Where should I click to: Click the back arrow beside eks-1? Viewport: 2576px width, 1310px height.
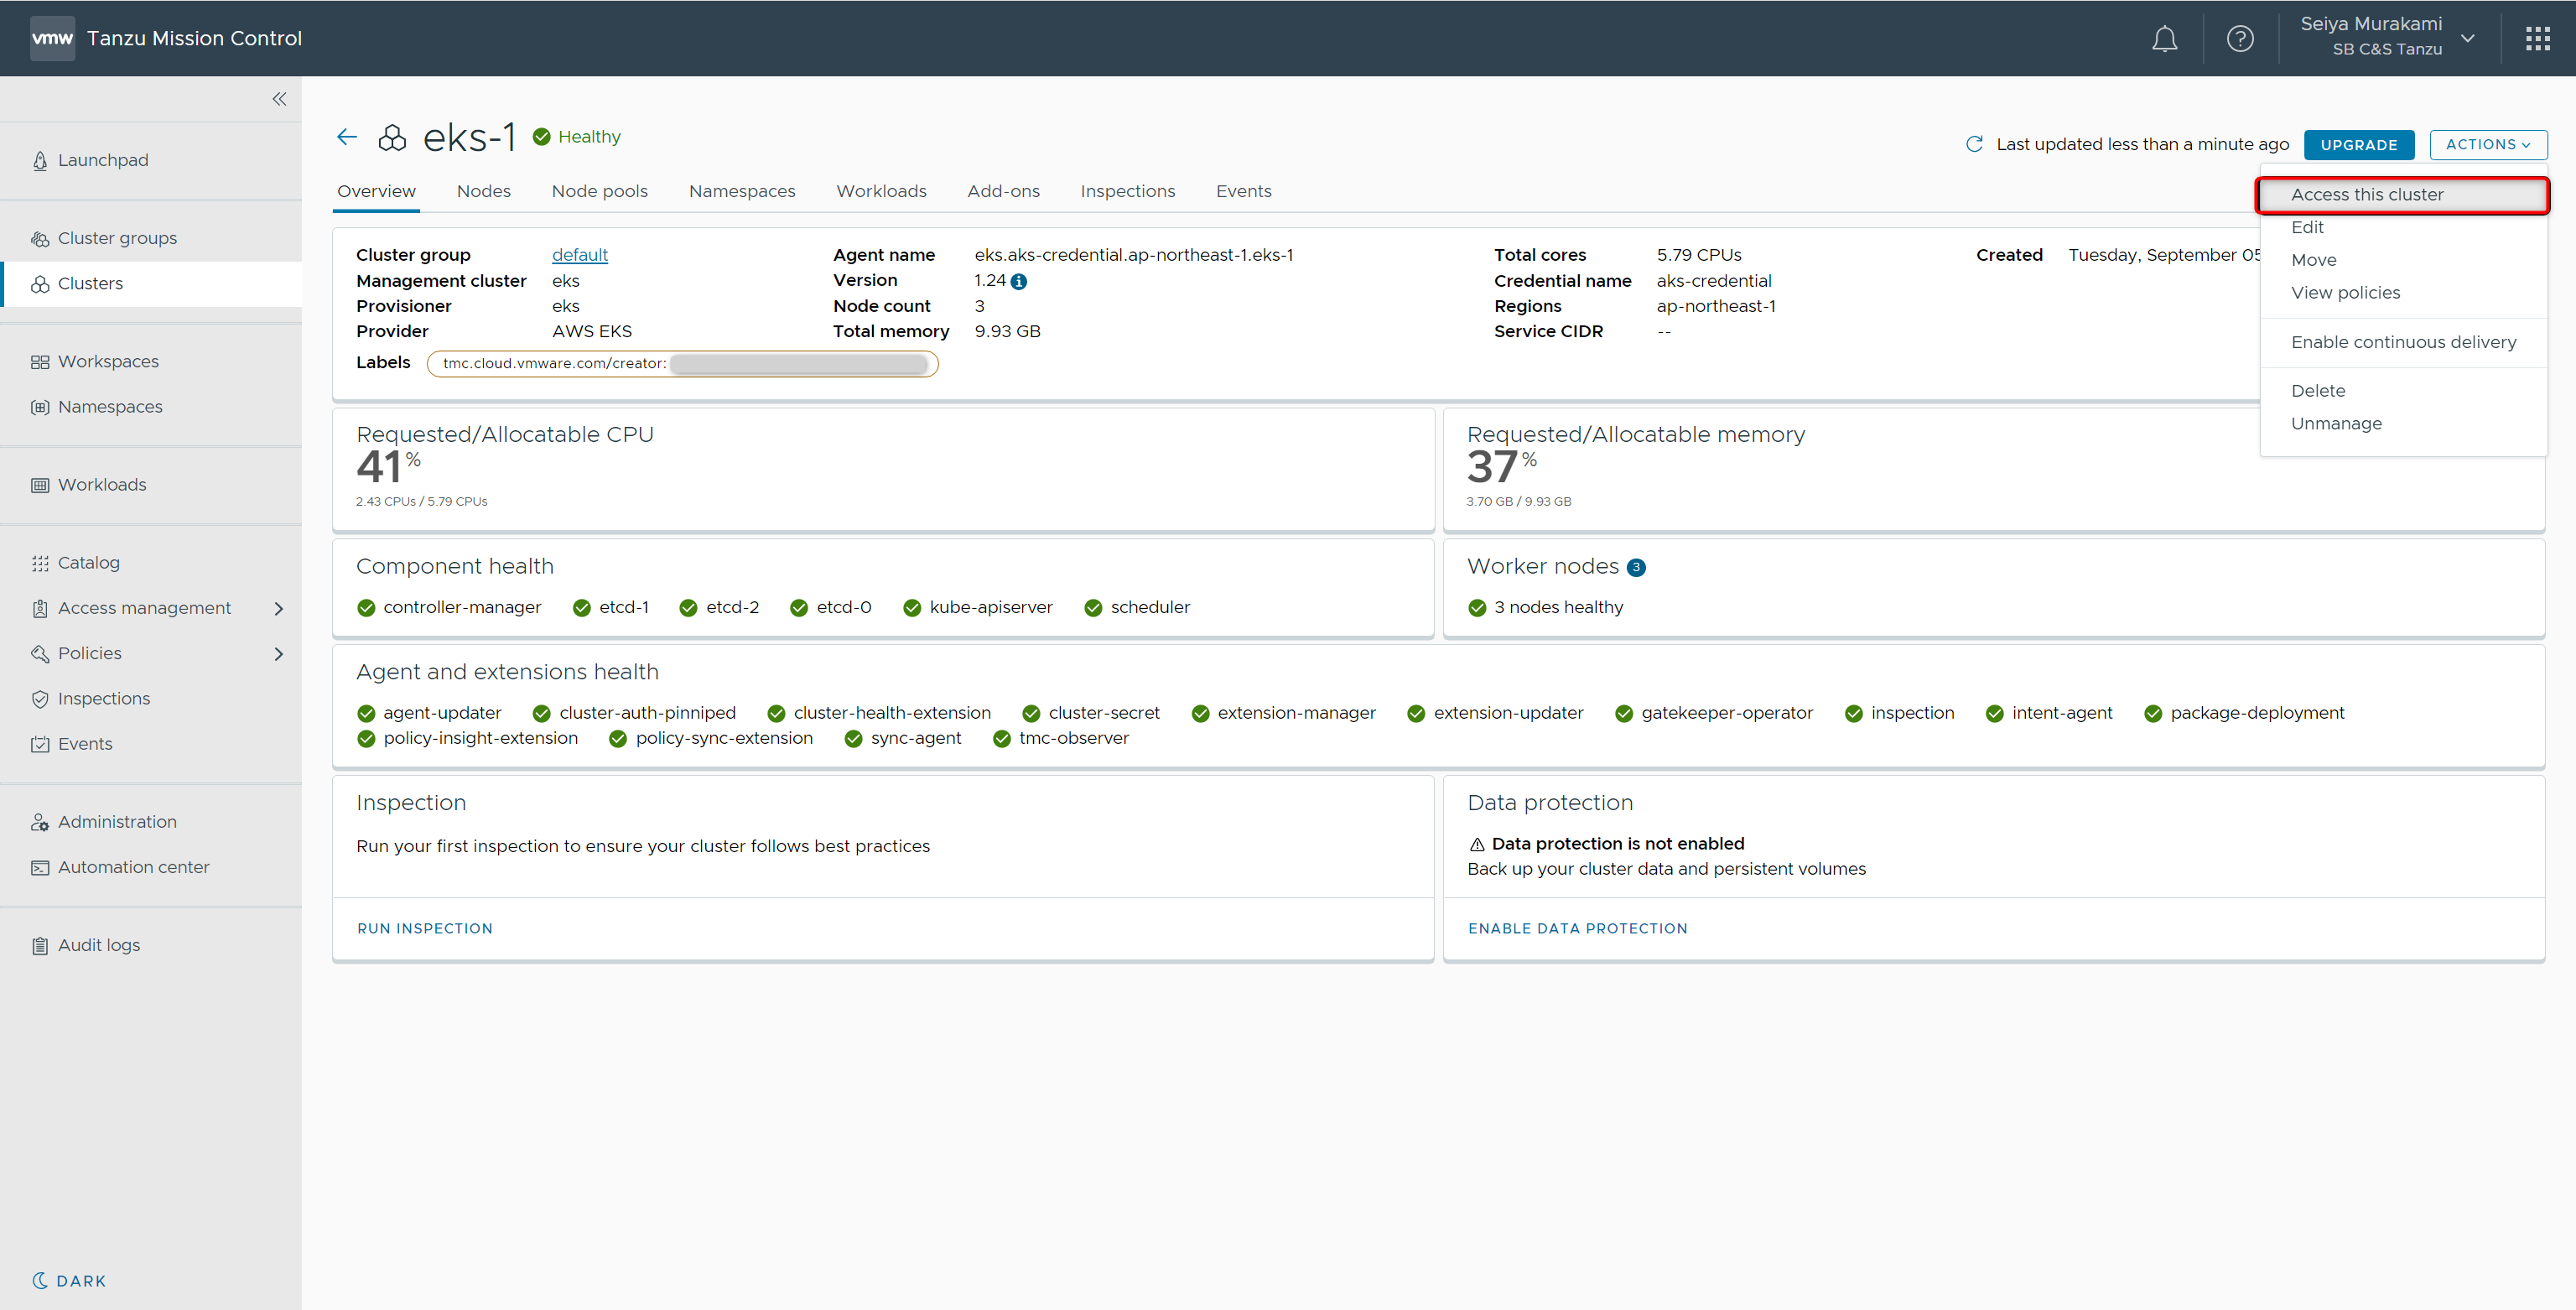pyautogui.click(x=347, y=137)
